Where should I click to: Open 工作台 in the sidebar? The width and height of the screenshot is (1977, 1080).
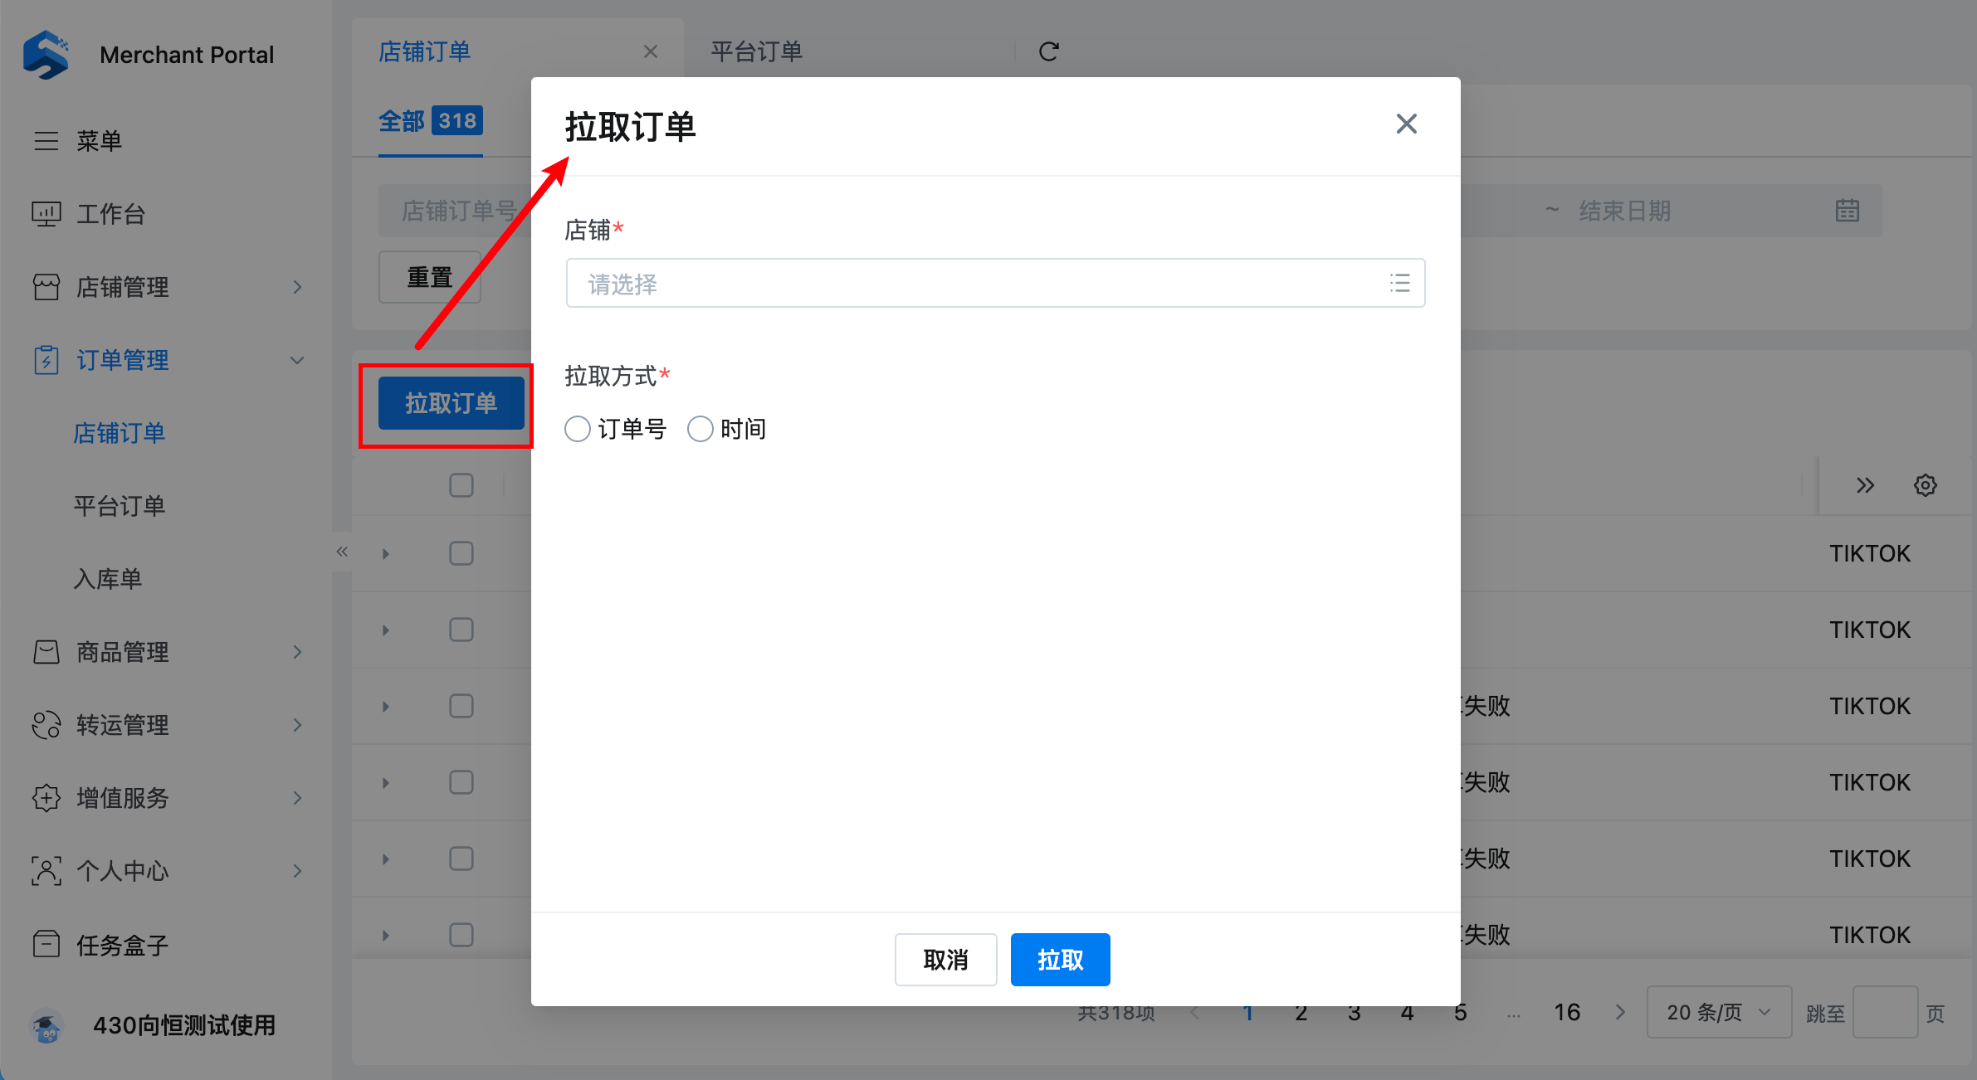(x=110, y=214)
